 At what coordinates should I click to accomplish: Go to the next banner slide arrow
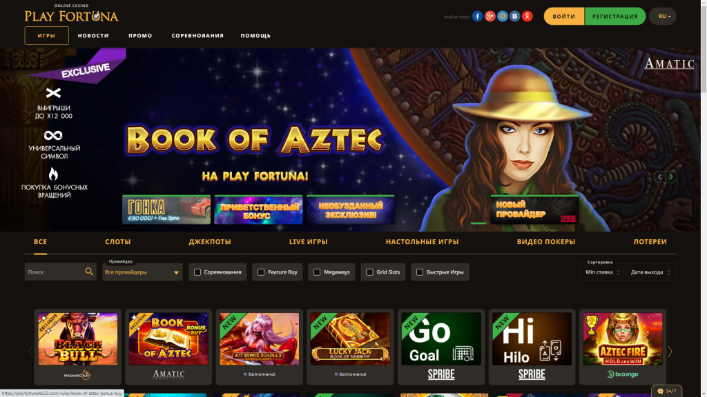pyautogui.click(x=671, y=177)
